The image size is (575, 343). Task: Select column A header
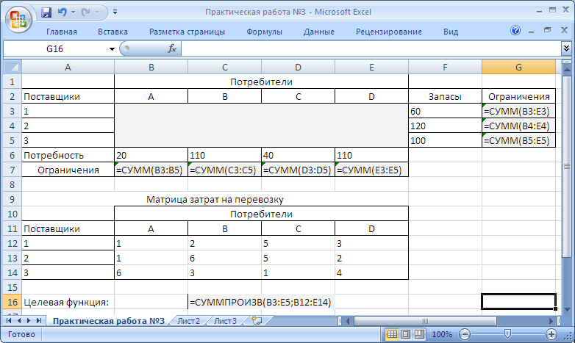point(68,67)
